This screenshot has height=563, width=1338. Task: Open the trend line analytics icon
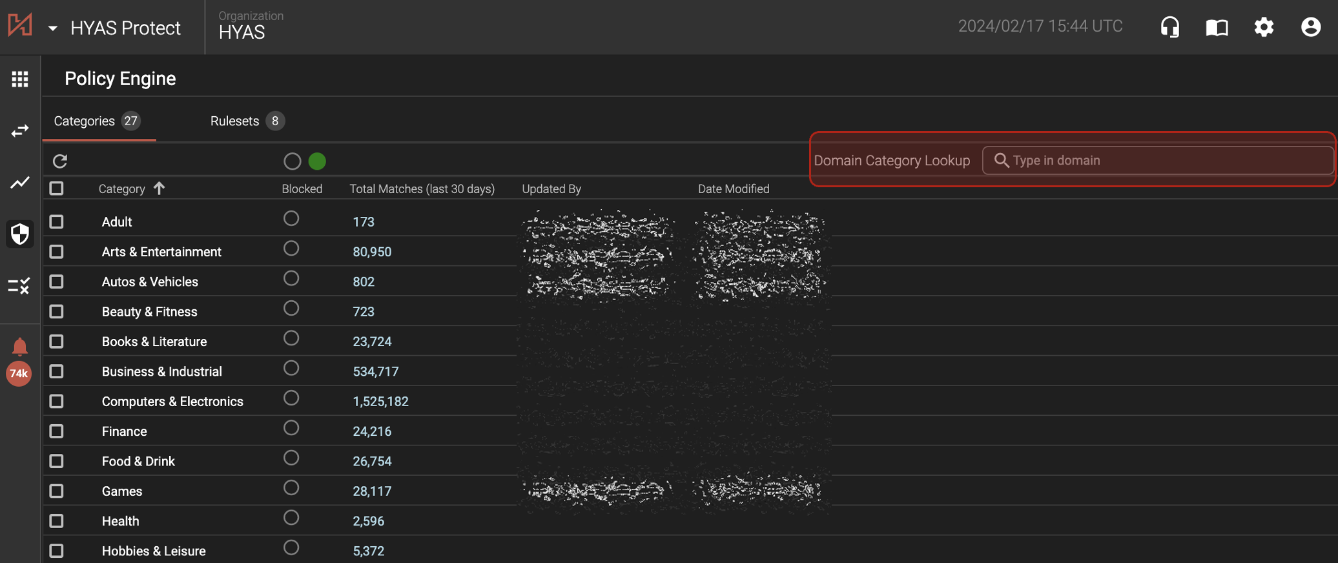tap(20, 183)
